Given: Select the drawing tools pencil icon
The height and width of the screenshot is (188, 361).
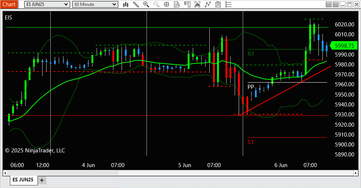Looking at the screenshot, I should point(136,4).
